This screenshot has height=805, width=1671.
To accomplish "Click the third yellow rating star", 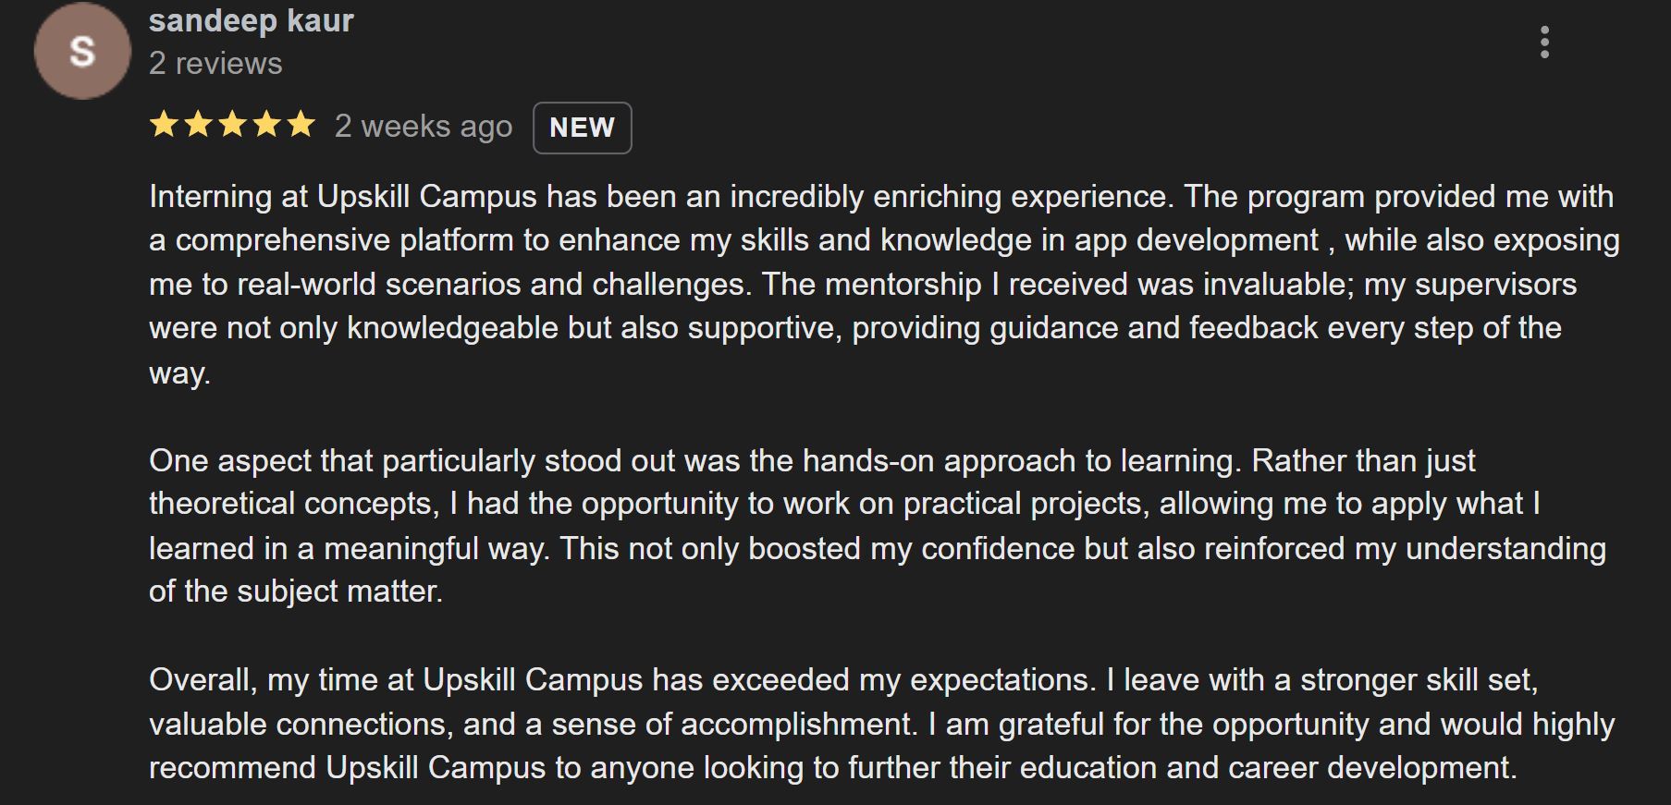I will pyautogui.click(x=232, y=125).
